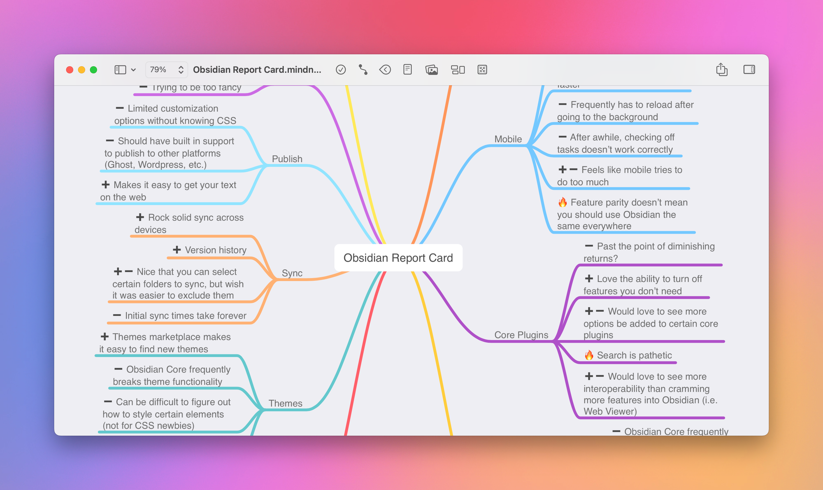Click the document title Obsidian Report Card.mindnode
Screen dimensions: 823x490
pyautogui.click(x=257, y=70)
